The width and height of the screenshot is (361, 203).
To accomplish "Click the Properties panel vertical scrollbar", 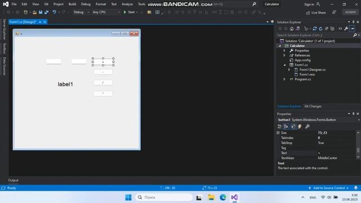I will [358, 145].
